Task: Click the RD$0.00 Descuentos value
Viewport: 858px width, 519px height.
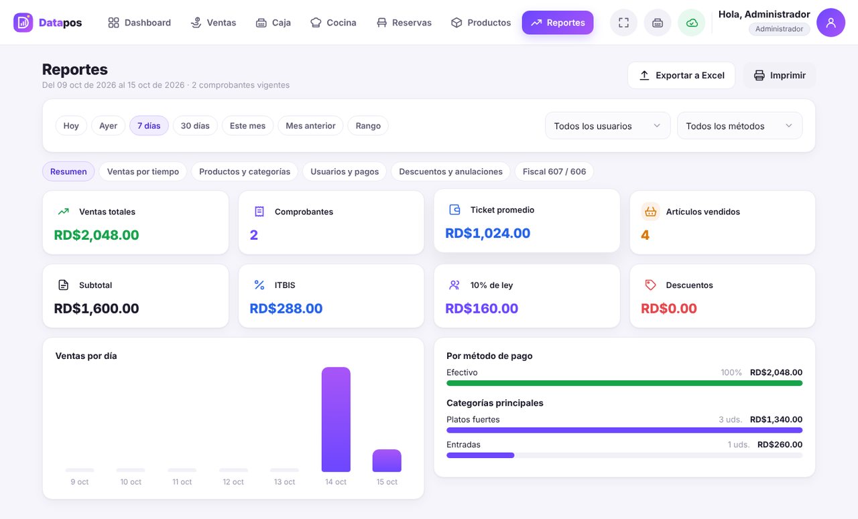Action: coord(669,309)
